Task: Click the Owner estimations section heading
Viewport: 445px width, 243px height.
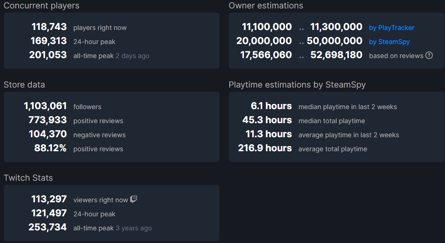Action: click(x=266, y=6)
